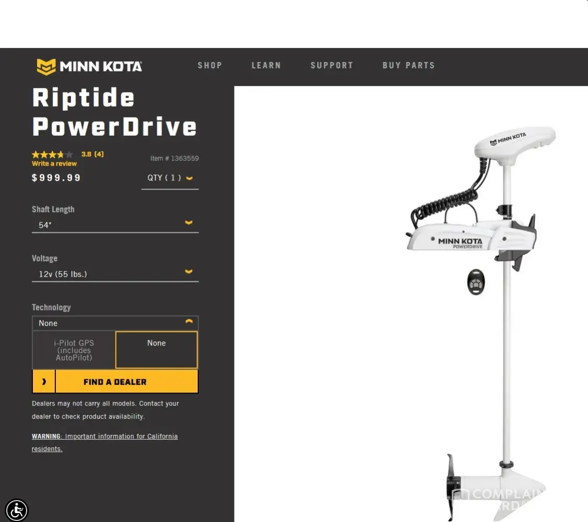Screen dimensions: 588x522
Task: Click arrow icon beside Find a Dealer
Action: (44, 382)
